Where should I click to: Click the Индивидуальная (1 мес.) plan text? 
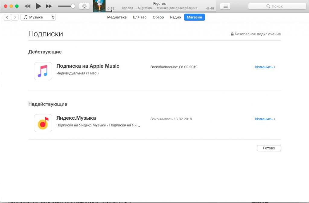(x=78, y=73)
